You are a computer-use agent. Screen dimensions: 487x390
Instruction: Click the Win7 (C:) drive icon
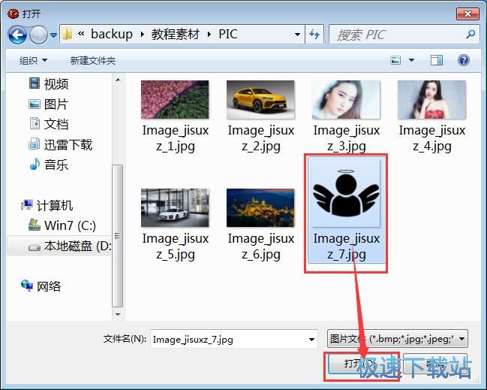coord(35,225)
